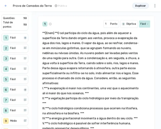The width and height of the screenshot is (161, 129).
Task: Select question 3 in the sidebar list
Action: [15, 58]
